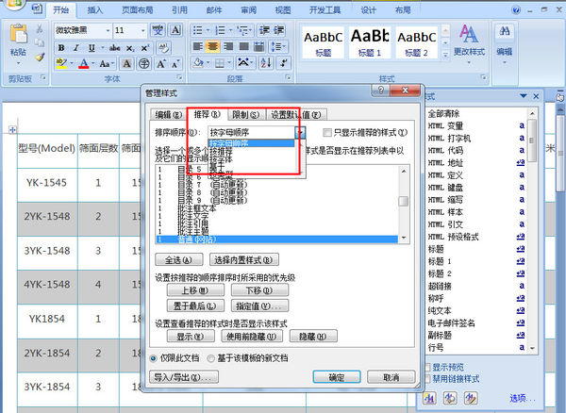Apply subscript formatting
The image size is (566, 413).
tap(130, 47)
